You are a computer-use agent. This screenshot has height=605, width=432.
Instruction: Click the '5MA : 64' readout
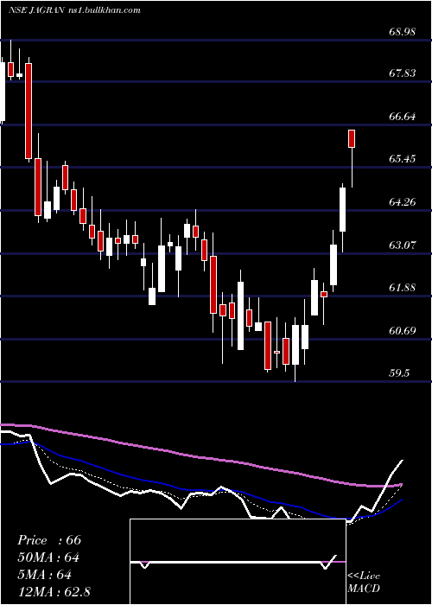pos(44,575)
